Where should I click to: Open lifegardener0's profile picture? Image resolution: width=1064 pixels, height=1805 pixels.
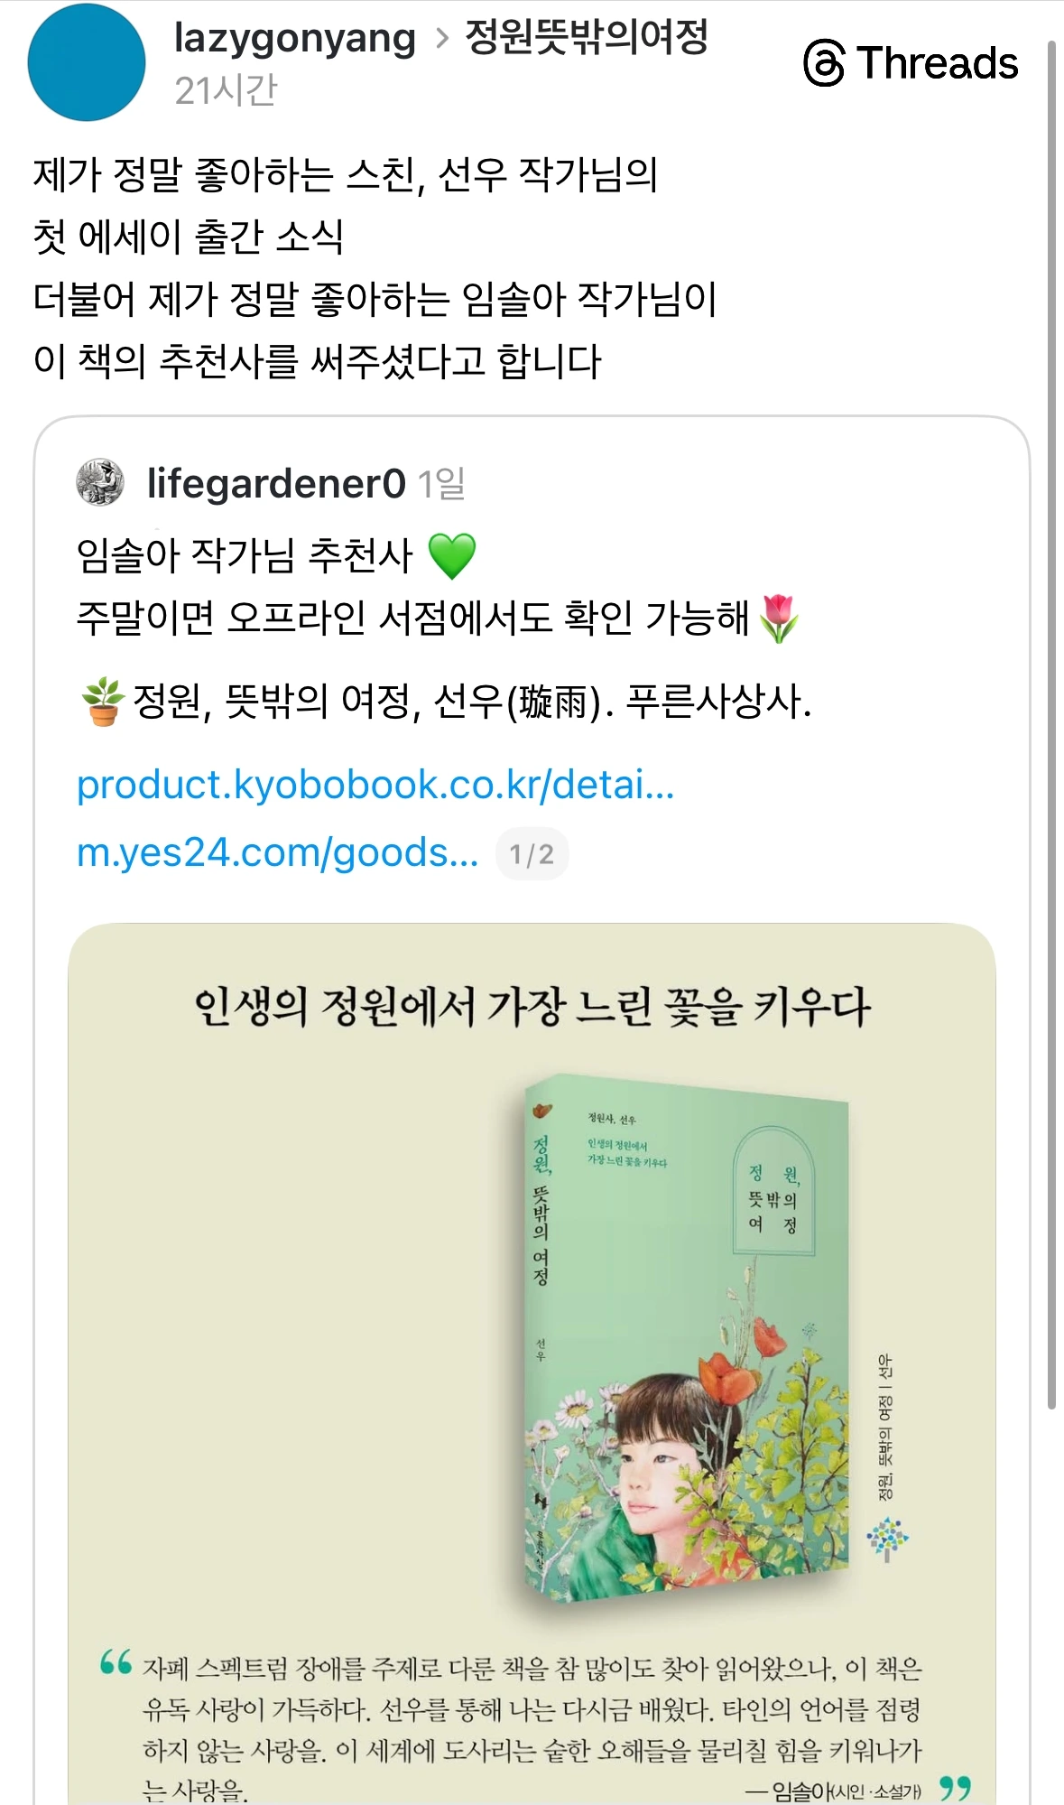click(100, 481)
